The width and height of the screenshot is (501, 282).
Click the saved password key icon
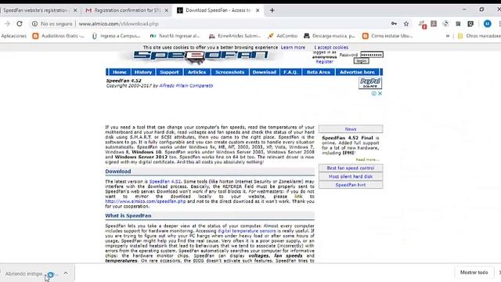point(394,23)
